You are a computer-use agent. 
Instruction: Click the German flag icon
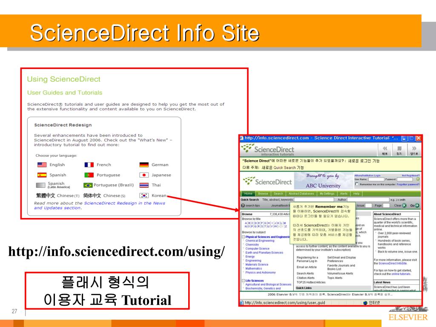pos(144,165)
